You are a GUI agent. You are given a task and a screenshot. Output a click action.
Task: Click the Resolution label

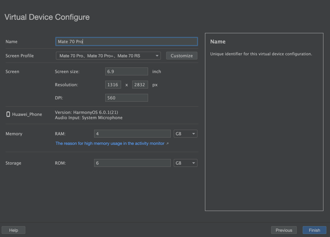[x=66, y=85]
